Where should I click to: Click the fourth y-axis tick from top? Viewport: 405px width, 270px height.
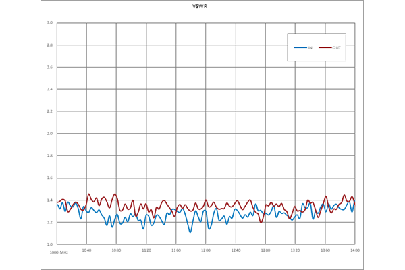click(49, 89)
